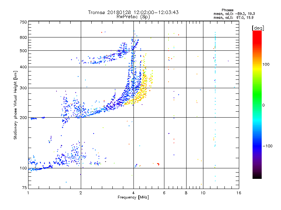Click the x-axis tick label '4'
This screenshot has height=210, width=281.
[133, 193]
